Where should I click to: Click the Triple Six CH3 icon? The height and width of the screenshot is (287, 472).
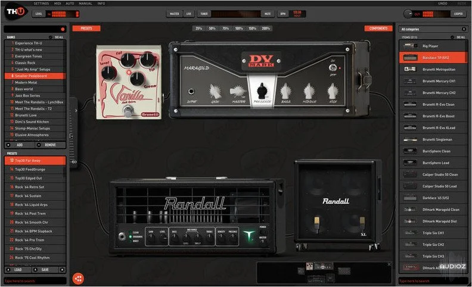coord(410,256)
